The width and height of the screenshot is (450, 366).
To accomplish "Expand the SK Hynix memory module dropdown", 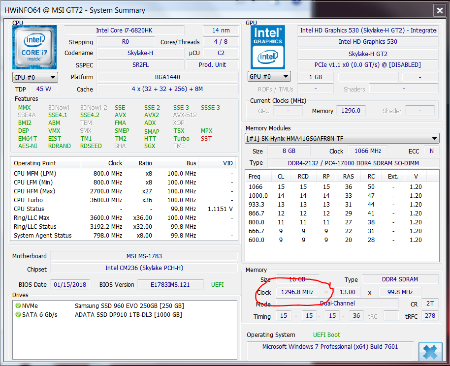I will click(x=342, y=139).
